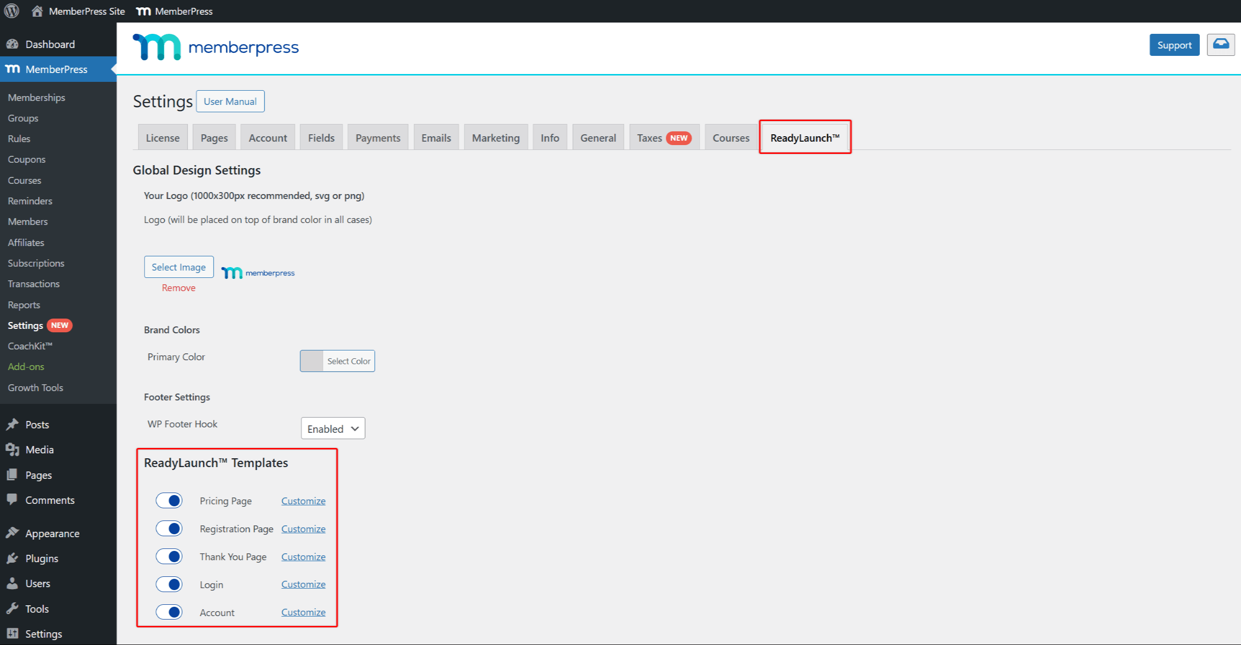The height and width of the screenshot is (645, 1241).
Task: Toggle the Registration Page template switch
Action: pyautogui.click(x=169, y=528)
